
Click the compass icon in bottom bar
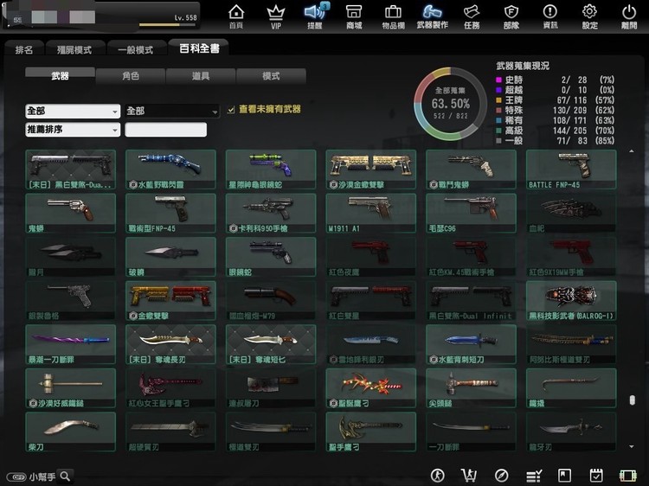click(x=501, y=476)
